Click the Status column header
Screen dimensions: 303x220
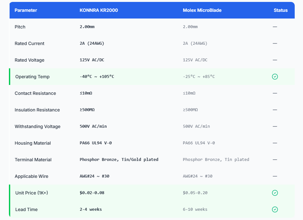point(280,10)
